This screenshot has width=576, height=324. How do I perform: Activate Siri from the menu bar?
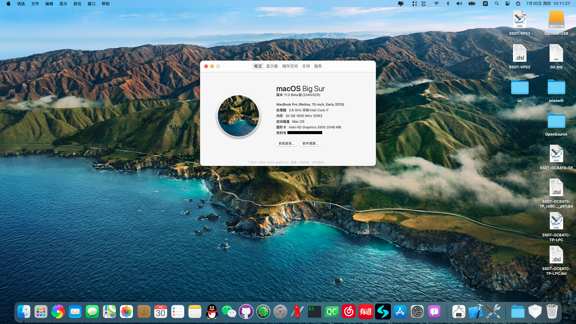click(518, 4)
